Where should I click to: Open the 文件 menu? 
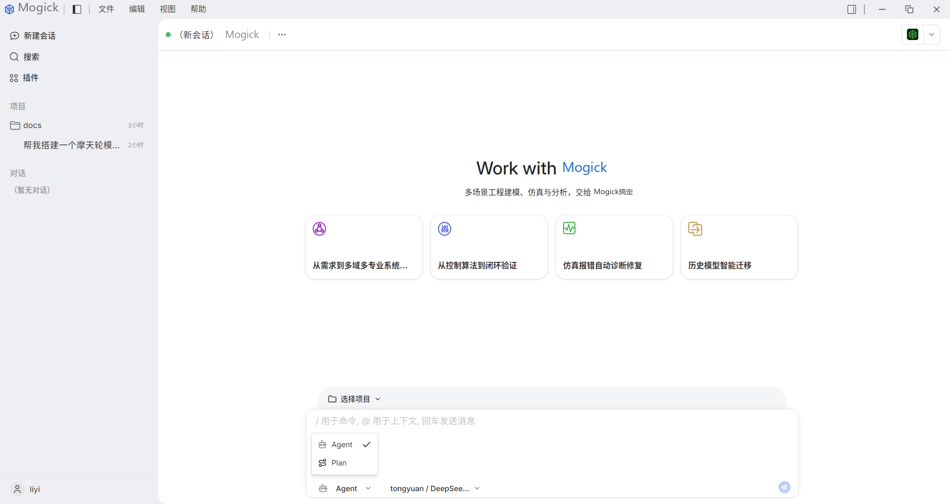click(x=106, y=9)
